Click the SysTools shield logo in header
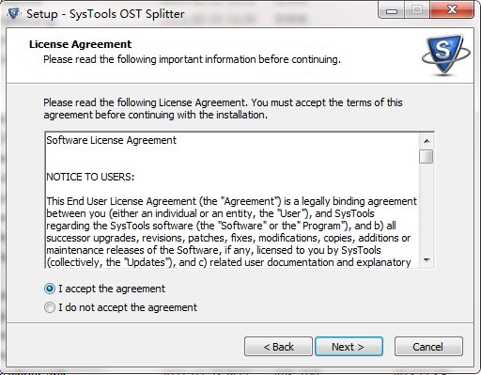481x375 pixels. coord(445,55)
